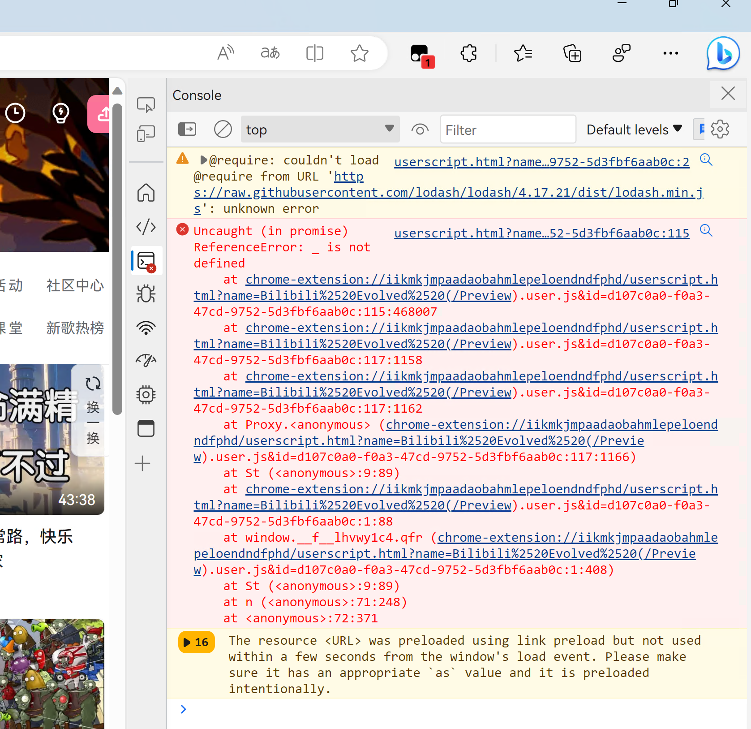The image size is (751, 729).
Task: Pin this page to favorites star
Action: pyautogui.click(x=359, y=53)
